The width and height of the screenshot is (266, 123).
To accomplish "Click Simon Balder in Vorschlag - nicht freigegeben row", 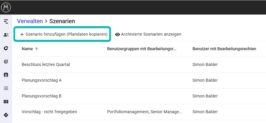I will click(x=205, y=112).
